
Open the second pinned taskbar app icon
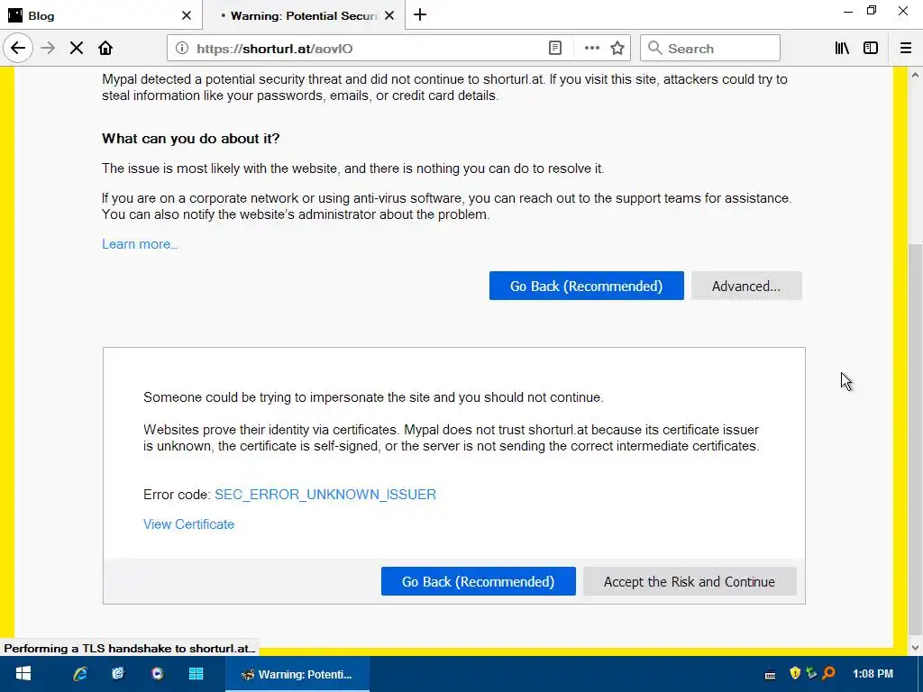coord(118,674)
